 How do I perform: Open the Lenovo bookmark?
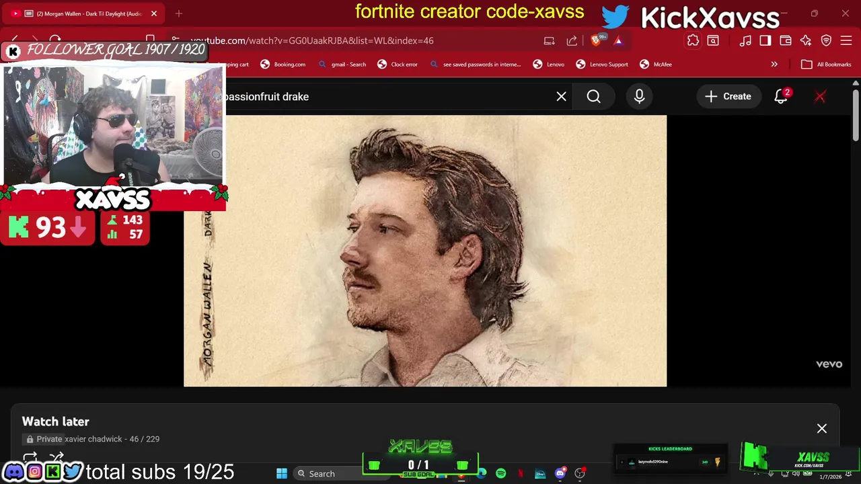tap(549, 65)
